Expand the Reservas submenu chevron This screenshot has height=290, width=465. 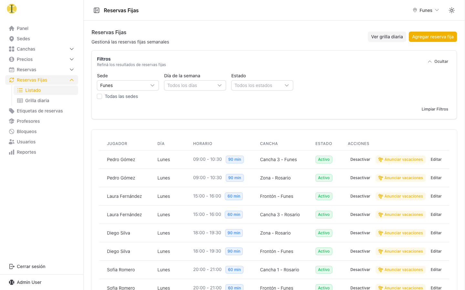click(x=72, y=70)
